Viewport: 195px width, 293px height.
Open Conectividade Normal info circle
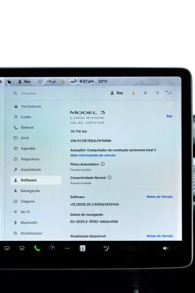pos(110,178)
